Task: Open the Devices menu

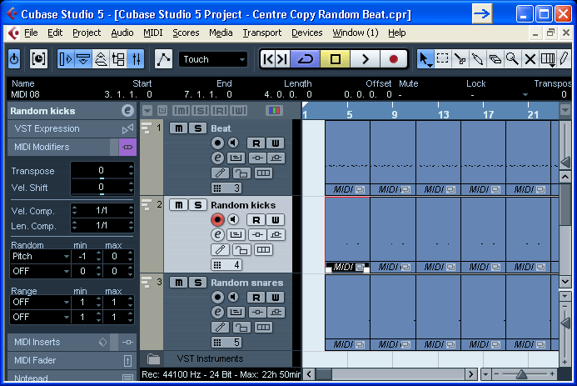Action: (307, 33)
